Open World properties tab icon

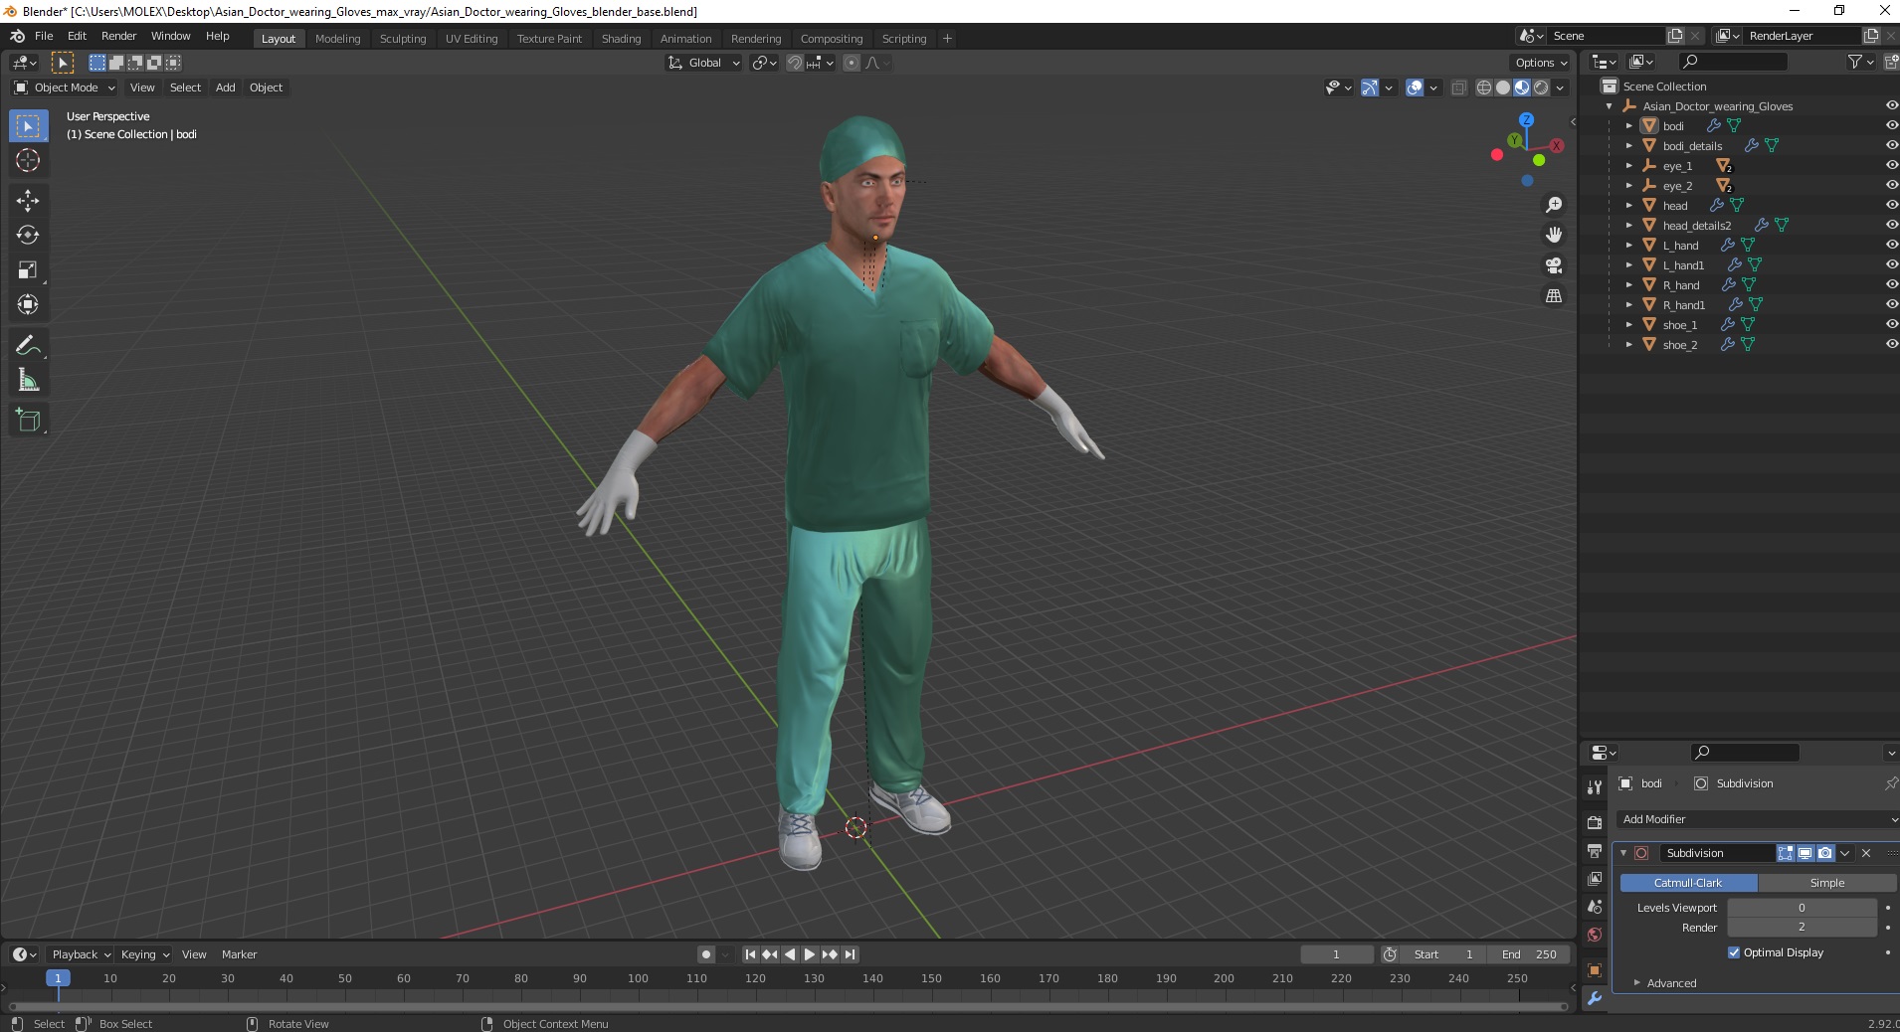pos(1595,935)
